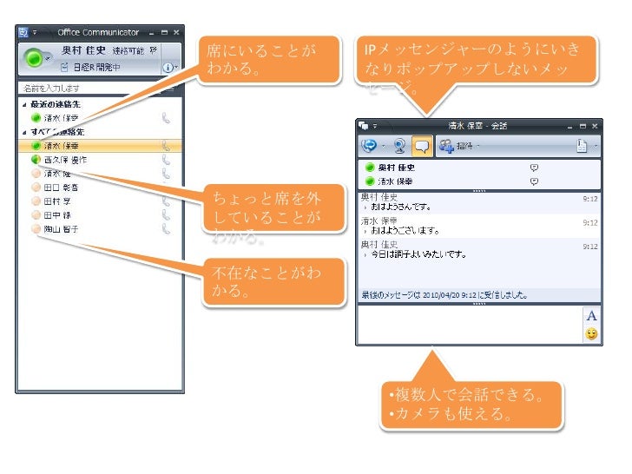This screenshot has height=474, width=632.
Task: Click message icon beside participant 清水 保幸
Action: coord(535,181)
